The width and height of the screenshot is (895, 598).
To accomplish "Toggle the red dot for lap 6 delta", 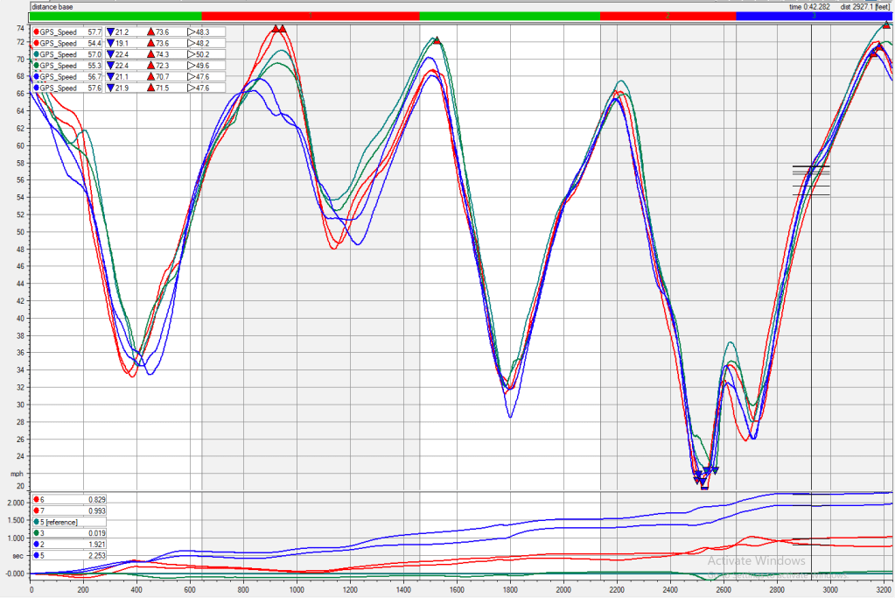I will (x=35, y=499).
